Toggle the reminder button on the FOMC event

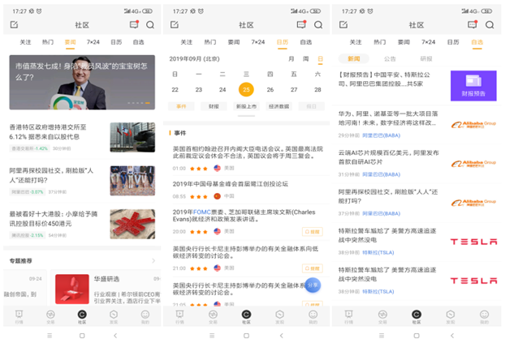[x=312, y=231]
